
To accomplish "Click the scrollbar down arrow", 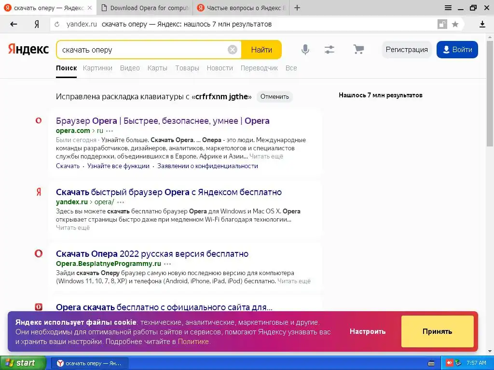I will [490, 351].
